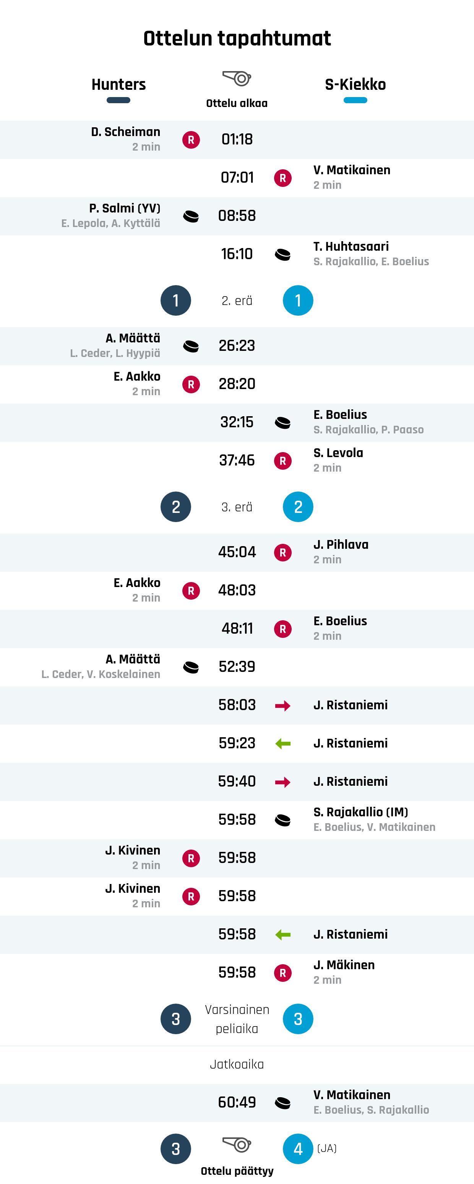The height and width of the screenshot is (1184, 474).
Task: Click the light blue S-Kiekko color bar
Action: click(x=355, y=100)
